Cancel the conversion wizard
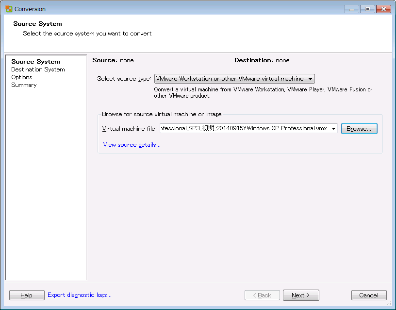 point(369,295)
